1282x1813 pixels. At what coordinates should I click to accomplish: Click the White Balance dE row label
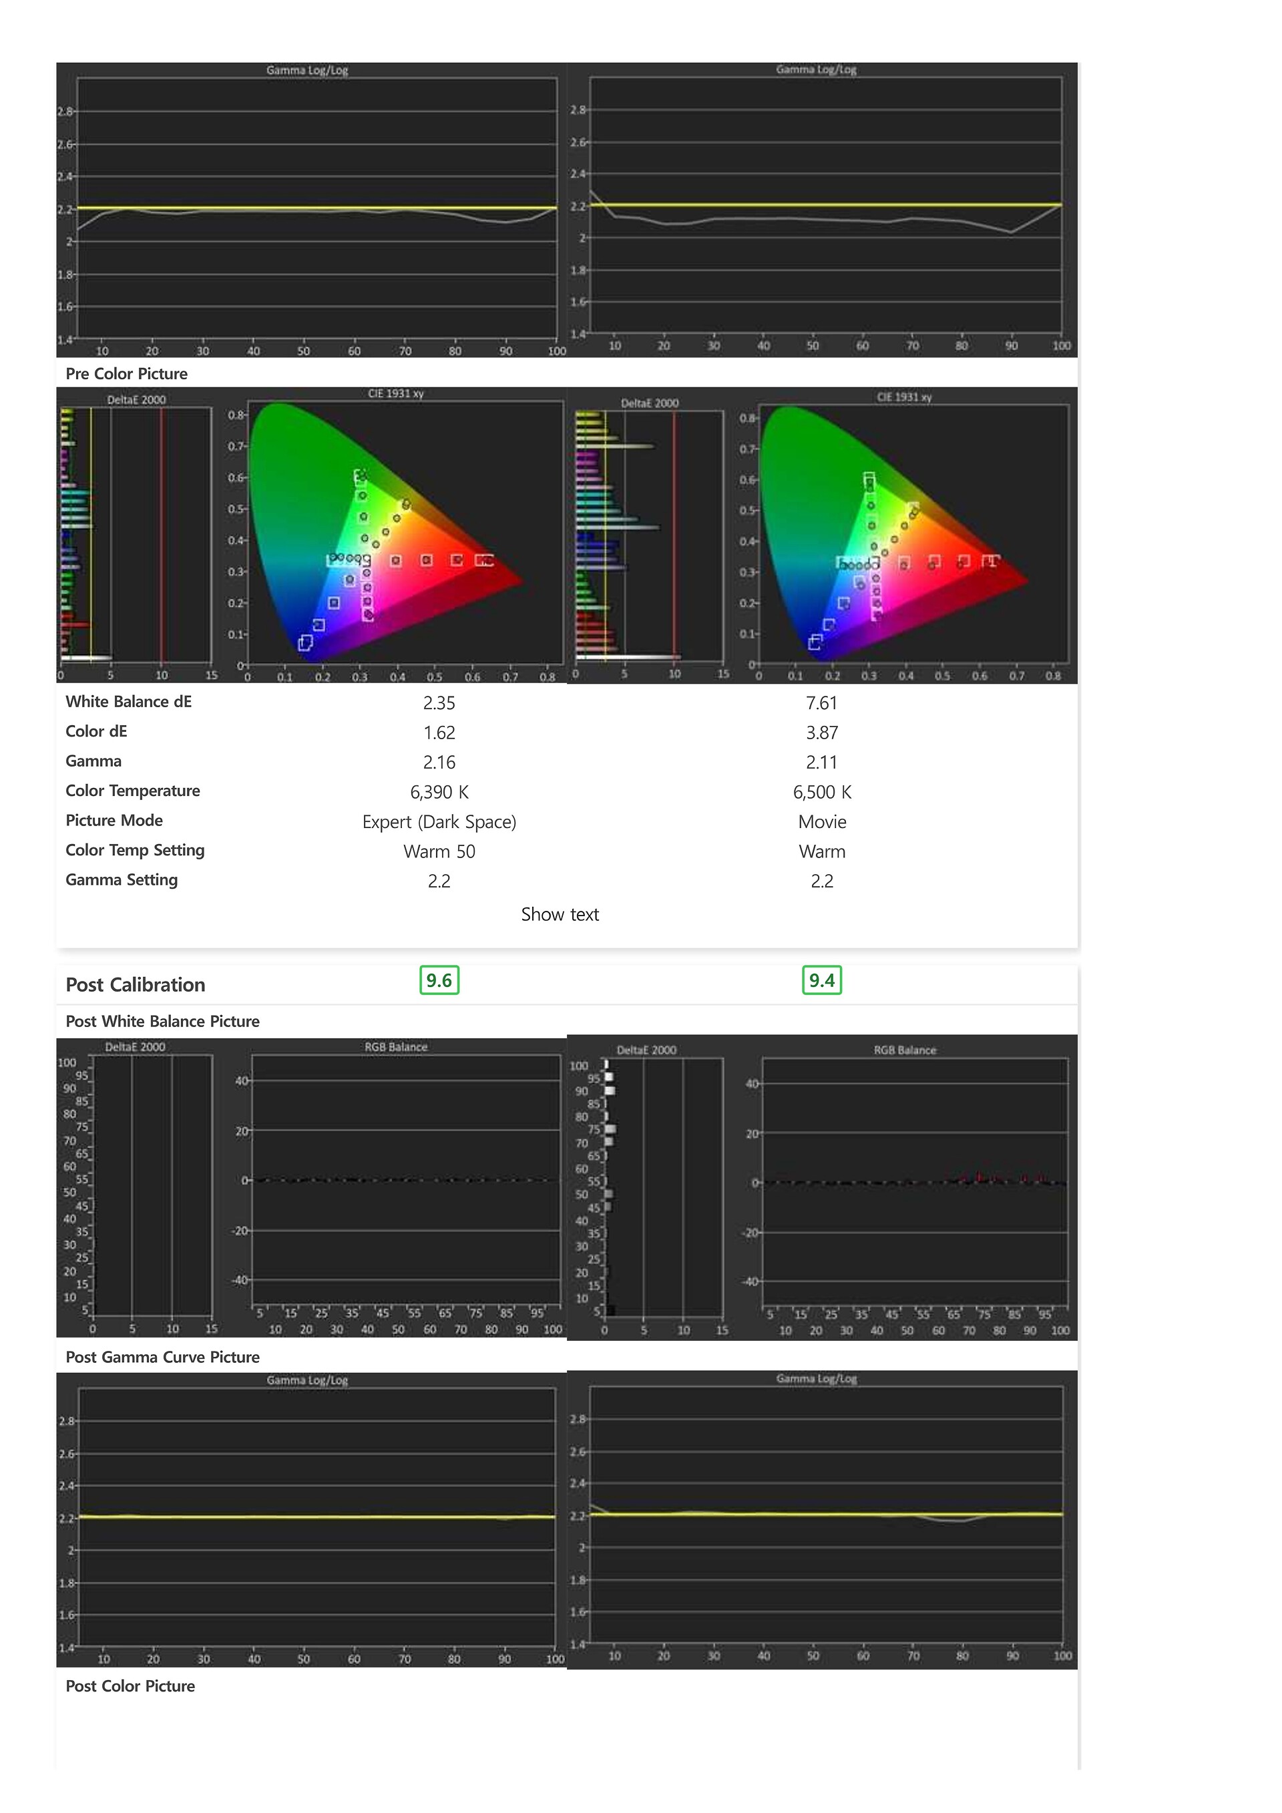click(x=129, y=701)
